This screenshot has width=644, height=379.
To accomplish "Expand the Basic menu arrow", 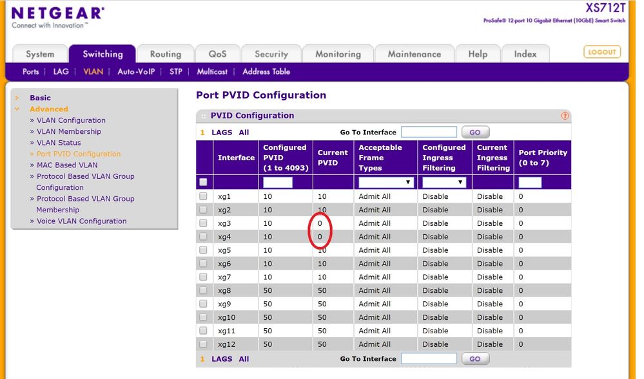I will (x=17, y=98).
